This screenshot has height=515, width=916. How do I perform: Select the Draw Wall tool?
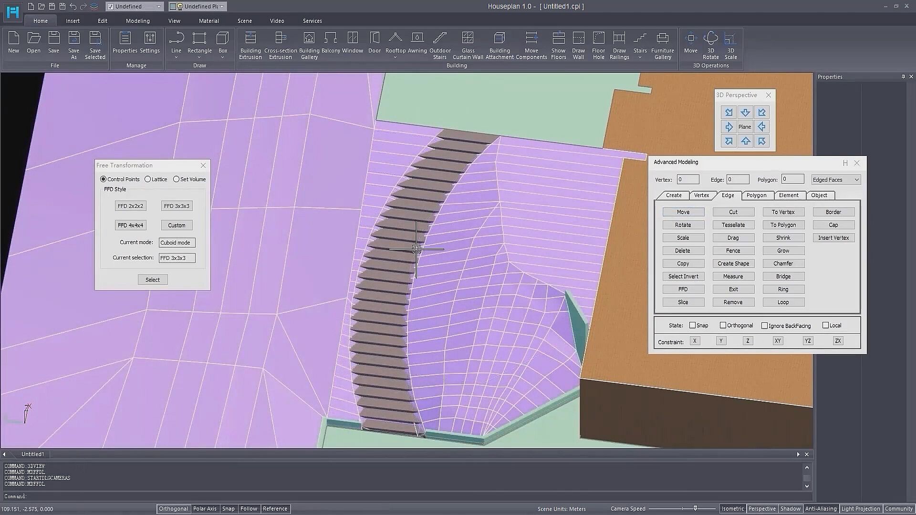pos(578,38)
